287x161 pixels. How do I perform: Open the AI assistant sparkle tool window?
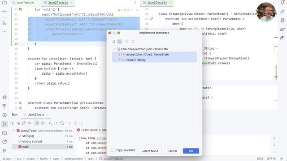pyautogui.click(x=283, y=11)
